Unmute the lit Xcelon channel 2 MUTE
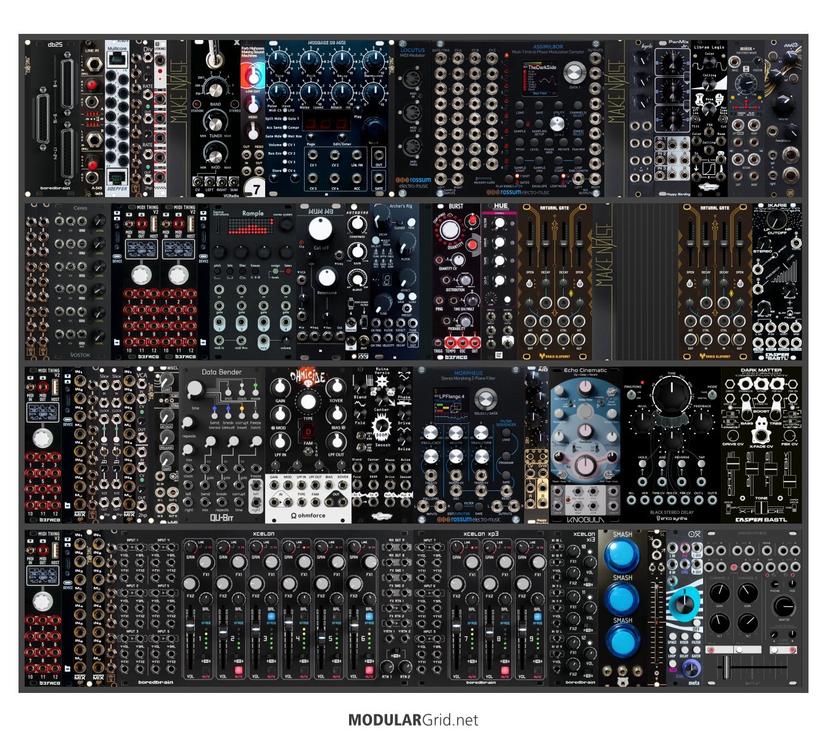This screenshot has width=827, height=733. 239,669
